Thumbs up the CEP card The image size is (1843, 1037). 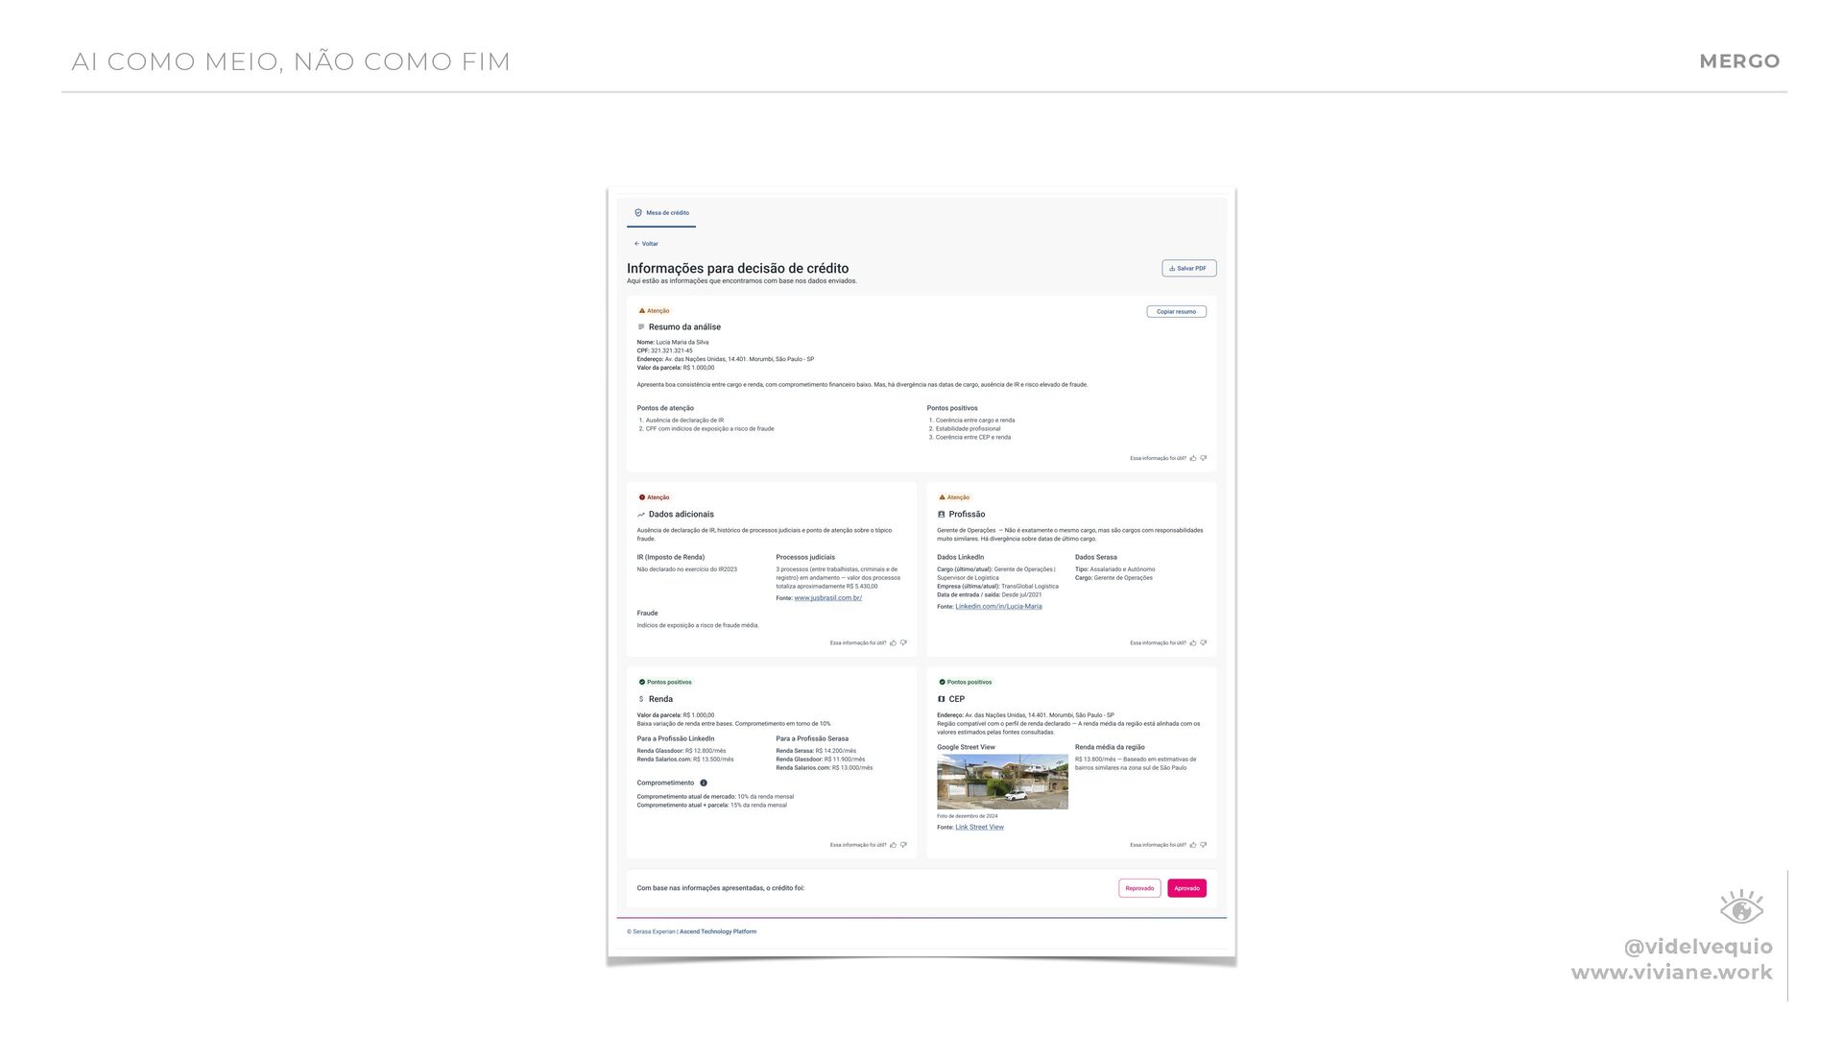click(x=1193, y=845)
